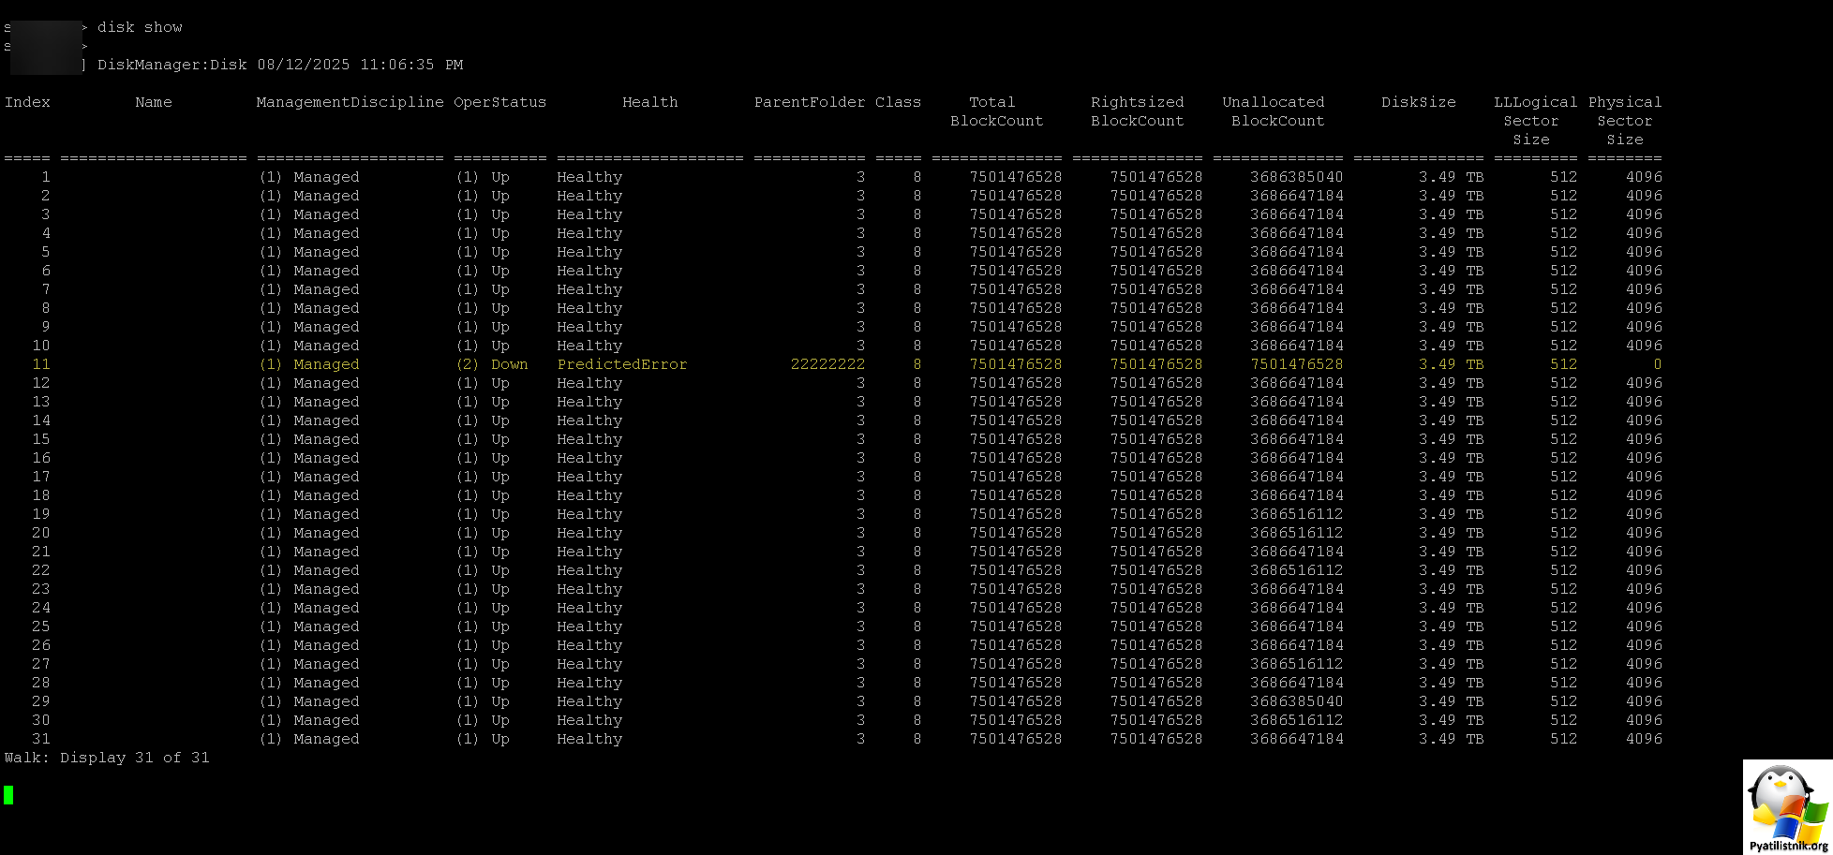The width and height of the screenshot is (1833, 855).
Task: Click DiskSize '3.49 TB' in row 25
Action: (x=1452, y=627)
